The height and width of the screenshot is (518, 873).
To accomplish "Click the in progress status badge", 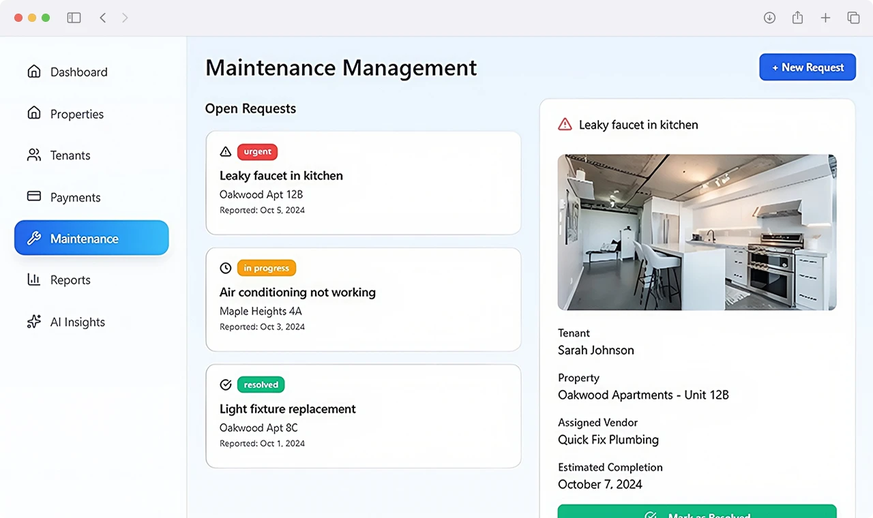I will 267,268.
